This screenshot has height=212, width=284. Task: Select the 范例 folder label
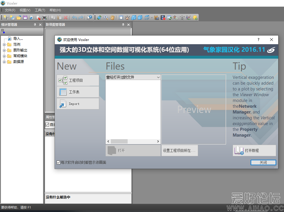17,44
